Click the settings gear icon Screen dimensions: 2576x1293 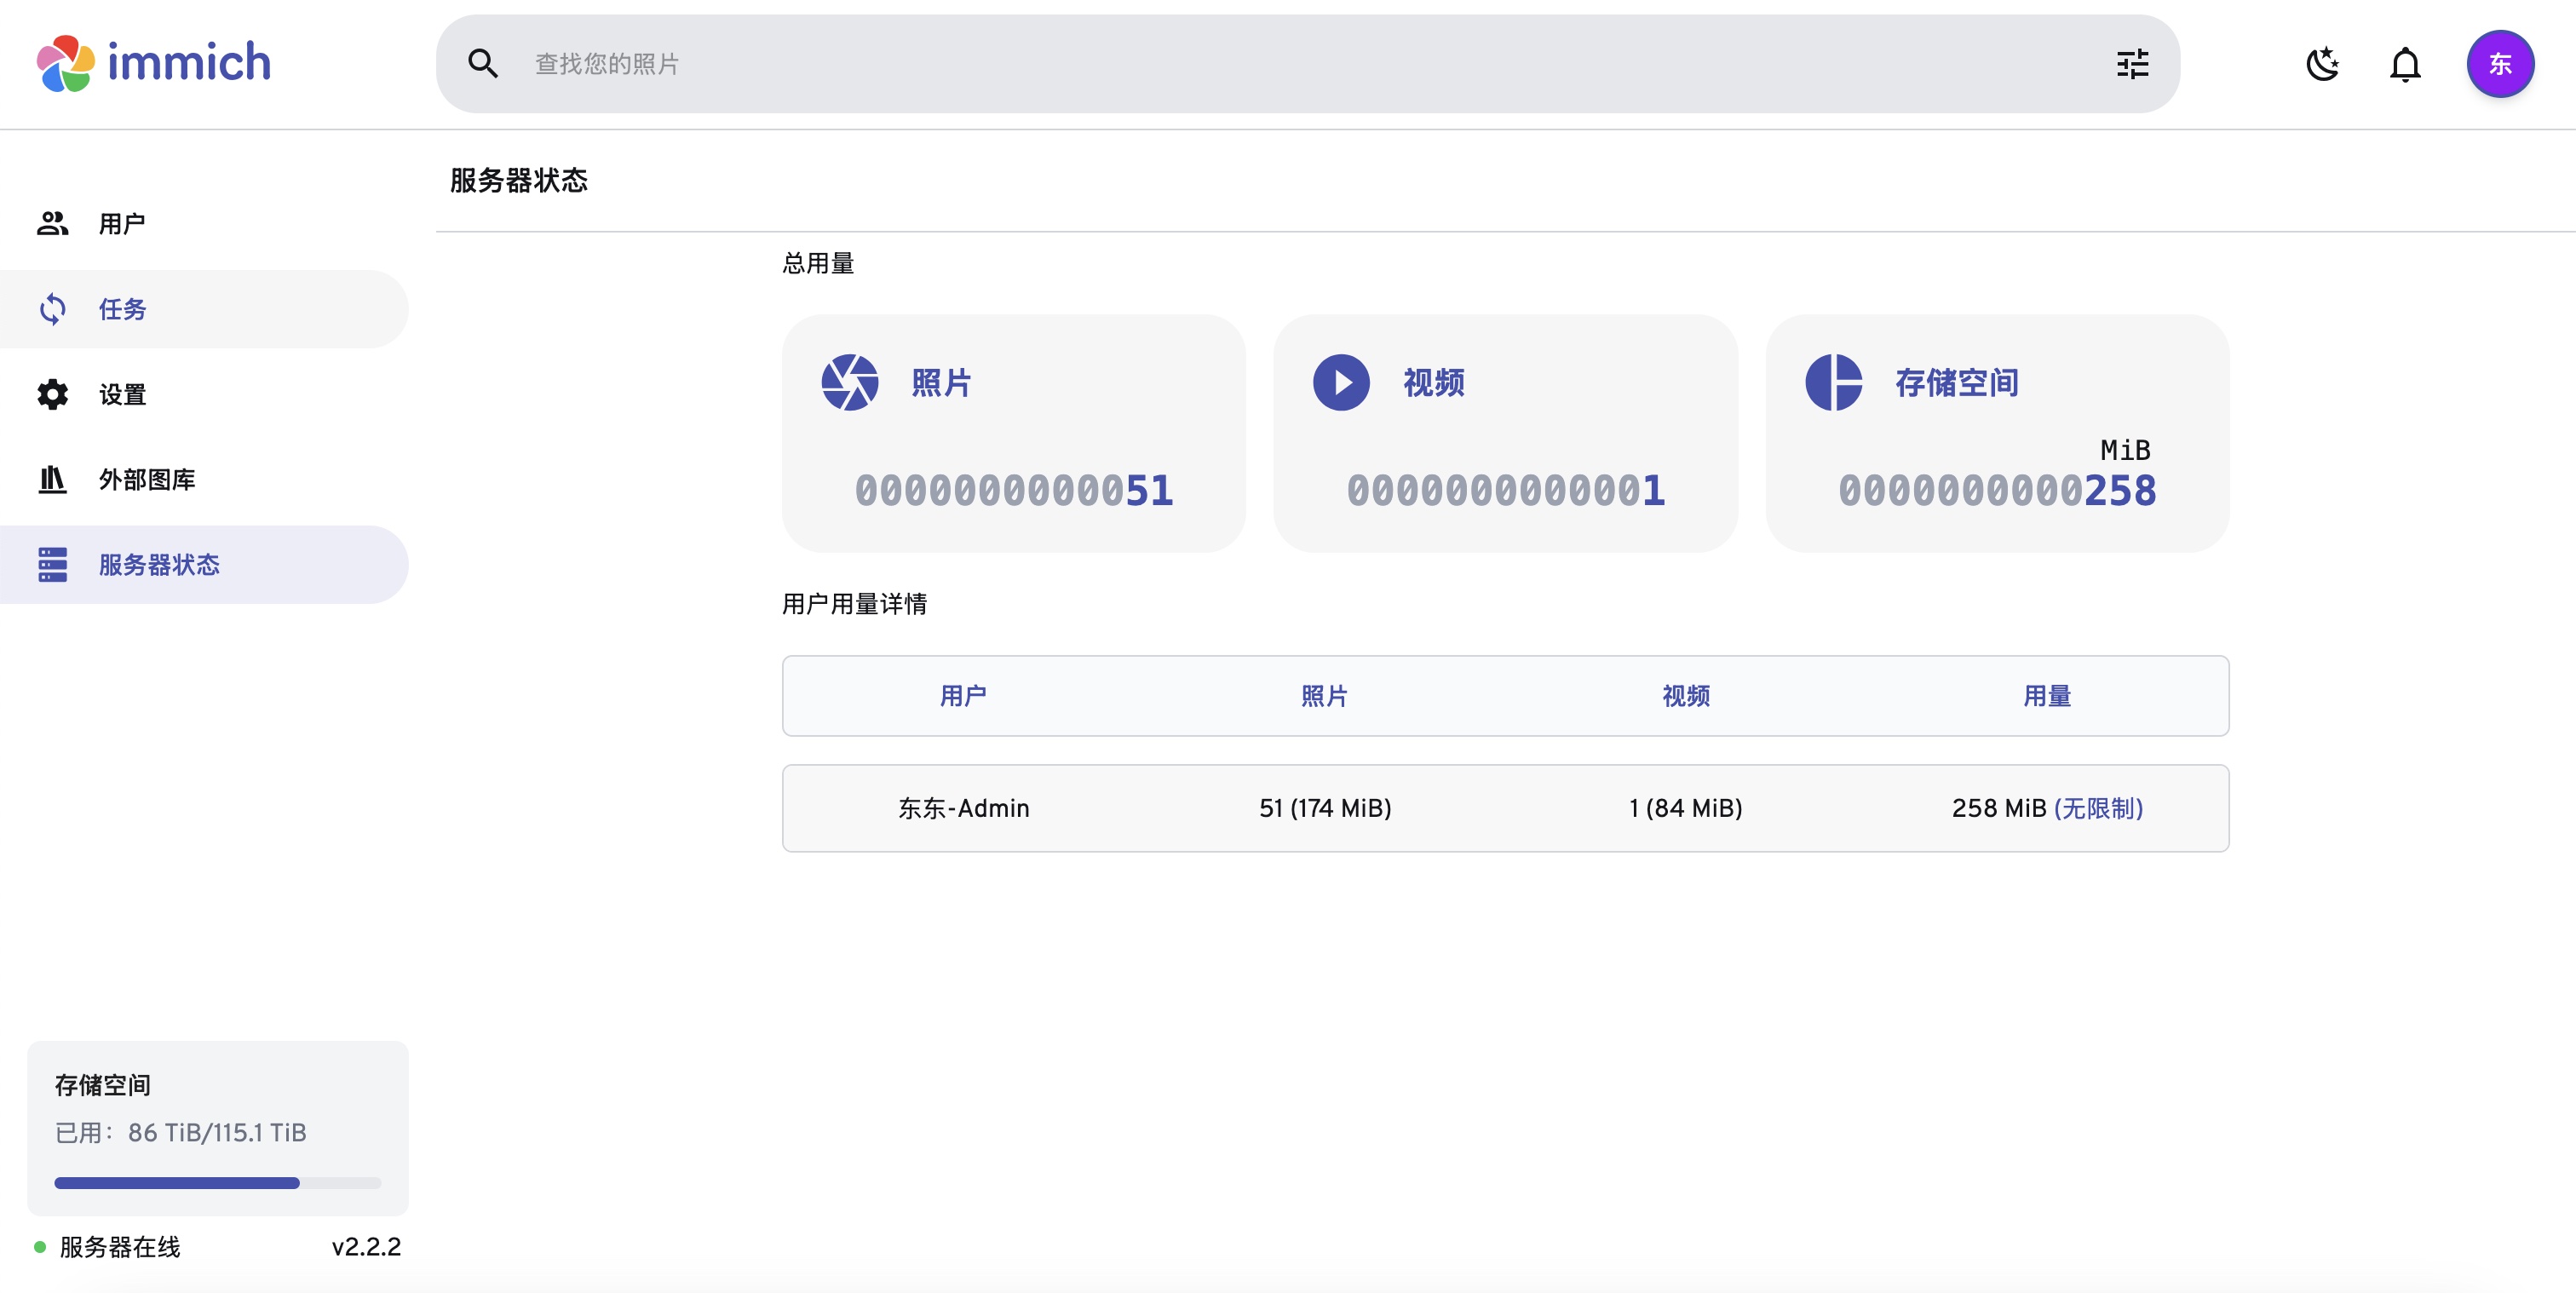point(53,394)
